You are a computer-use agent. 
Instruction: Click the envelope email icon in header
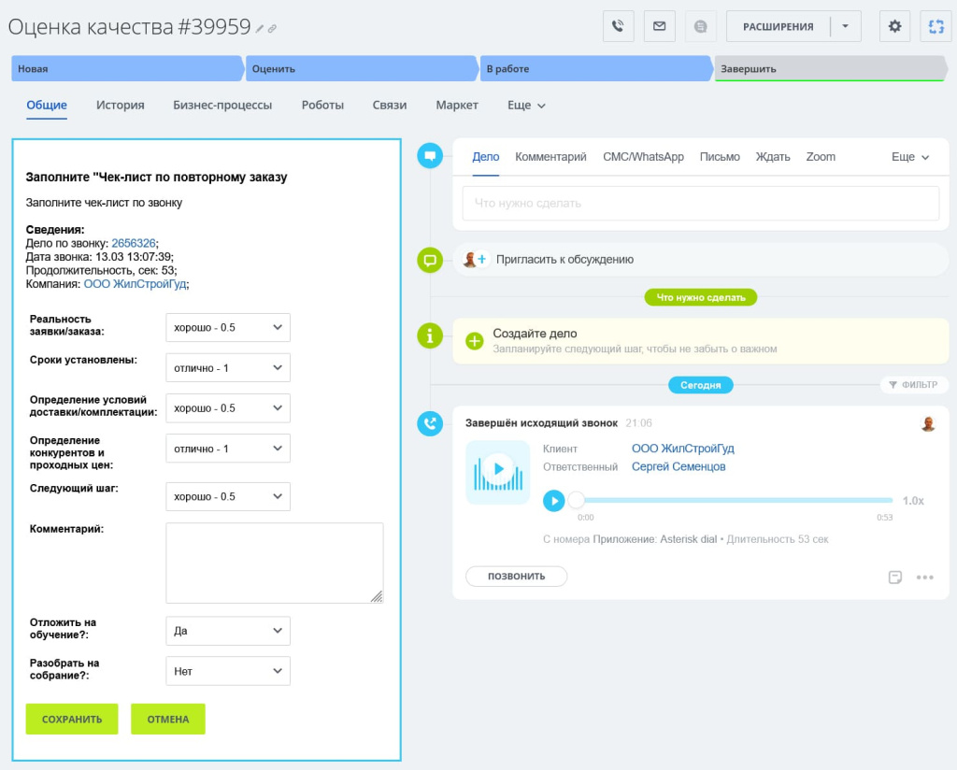[659, 26]
